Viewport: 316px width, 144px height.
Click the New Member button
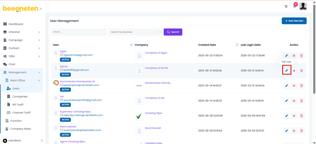(x=294, y=21)
